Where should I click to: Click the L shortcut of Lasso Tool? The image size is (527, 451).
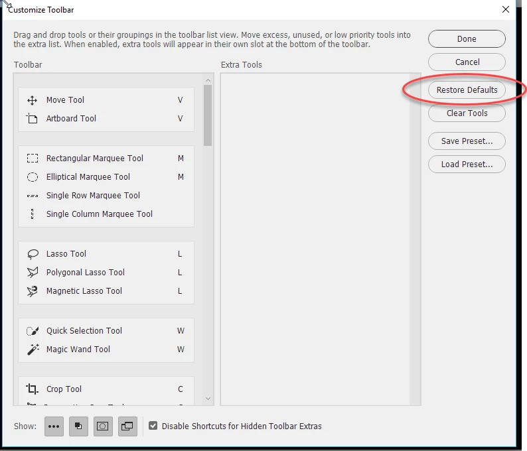coord(180,254)
